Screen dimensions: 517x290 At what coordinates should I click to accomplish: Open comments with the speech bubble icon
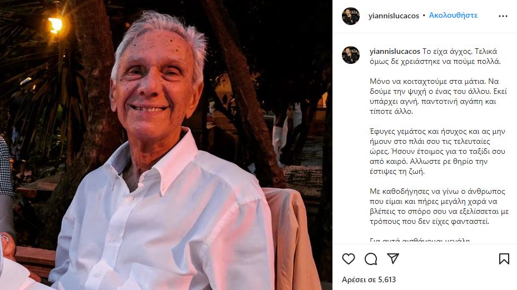point(371,259)
